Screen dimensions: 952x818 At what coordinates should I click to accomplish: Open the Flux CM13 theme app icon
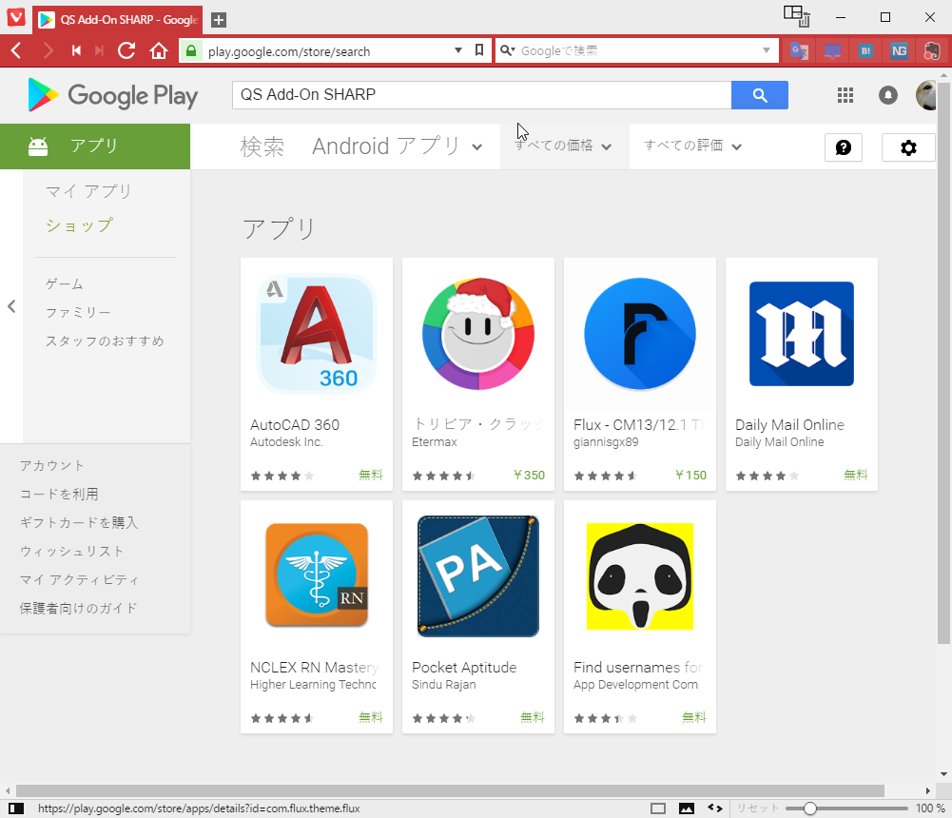(640, 334)
